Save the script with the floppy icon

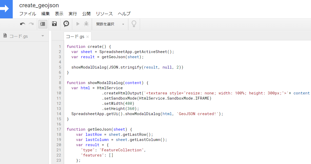click(x=54, y=24)
